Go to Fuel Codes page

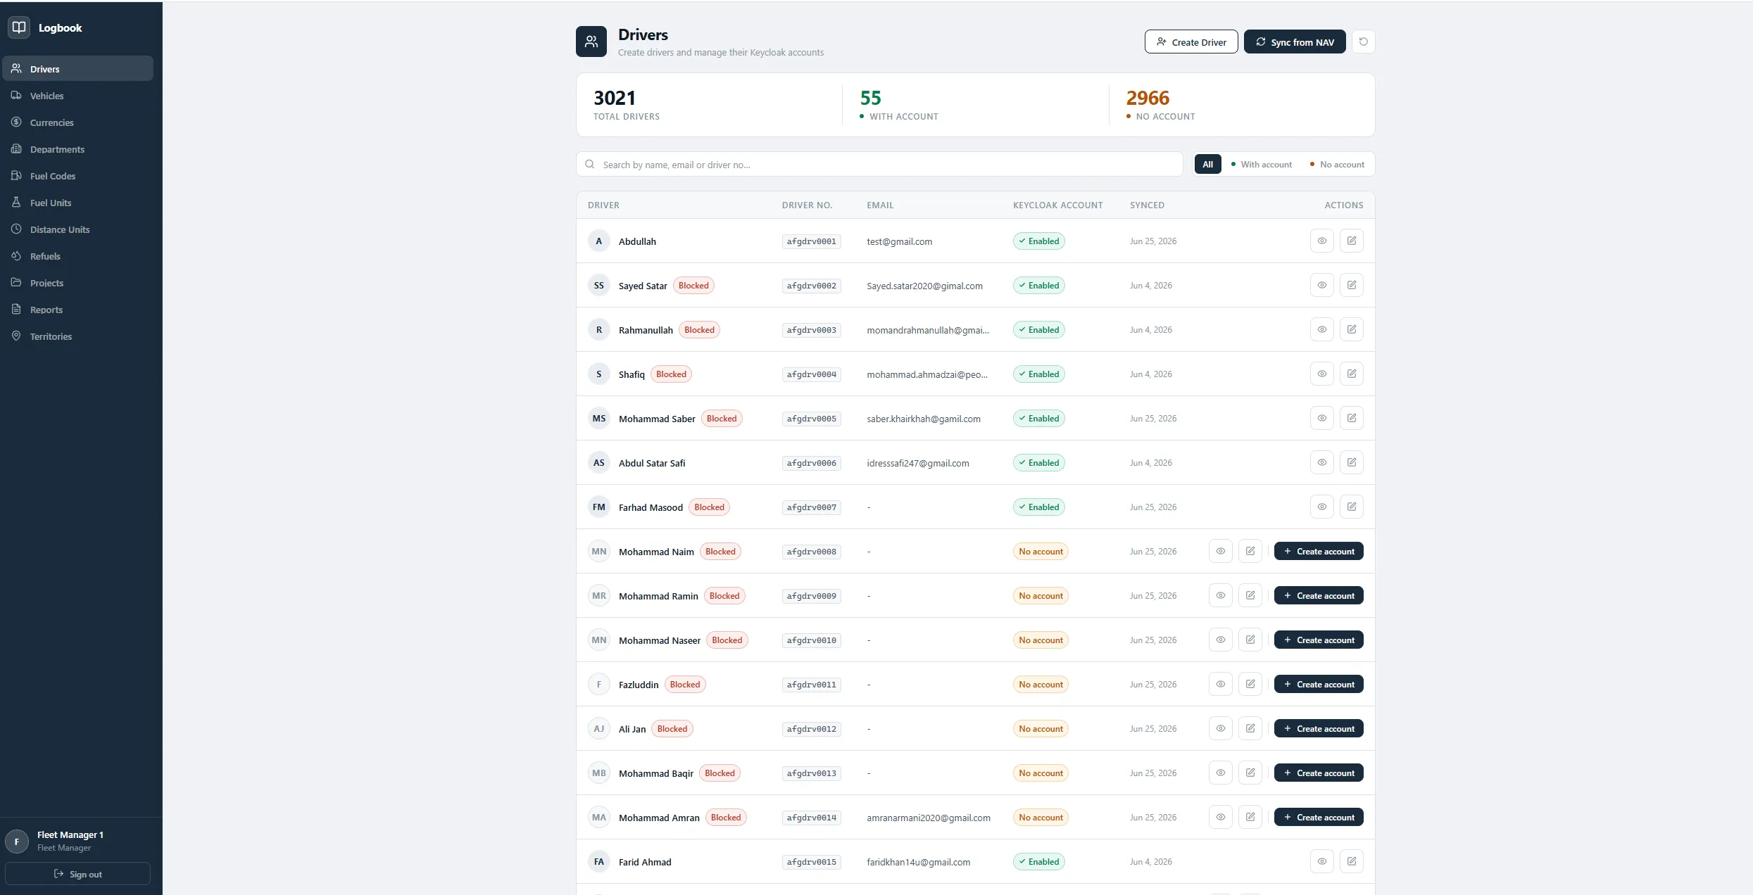pyautogui.click(x=77, y=176)
